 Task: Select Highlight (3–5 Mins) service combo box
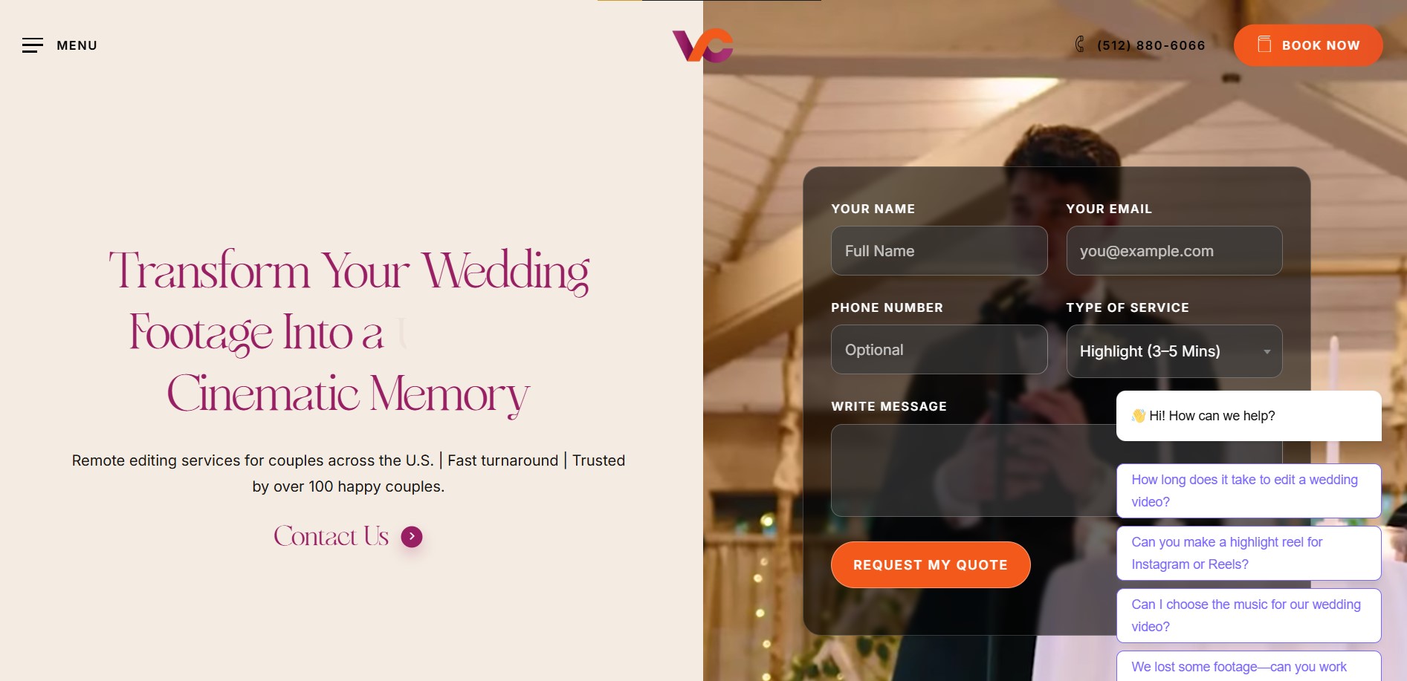1174,351
